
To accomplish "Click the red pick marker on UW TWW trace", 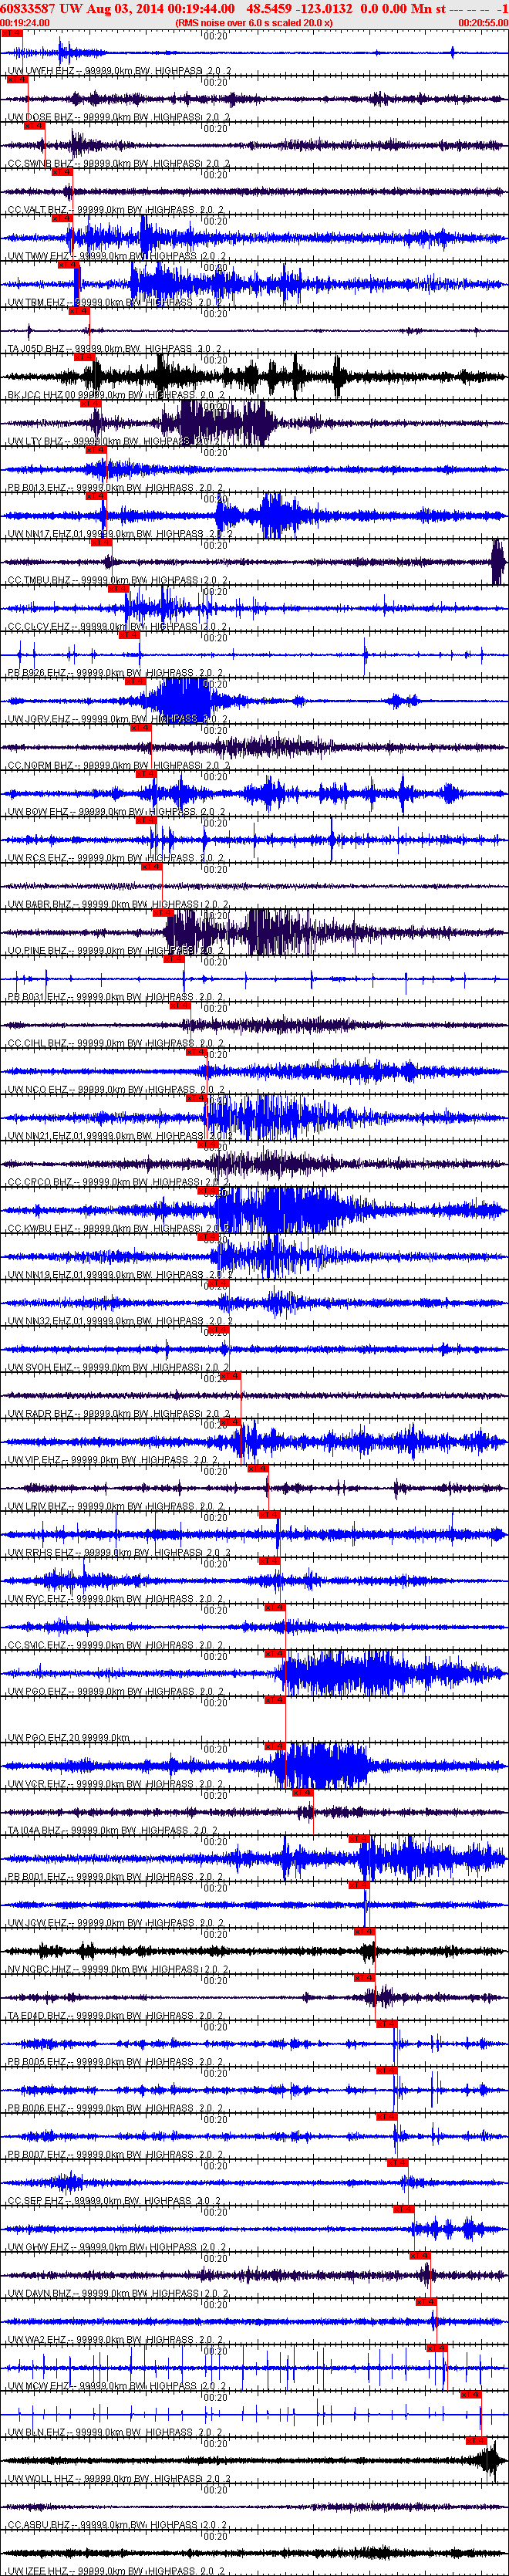I will click(62, 219).
